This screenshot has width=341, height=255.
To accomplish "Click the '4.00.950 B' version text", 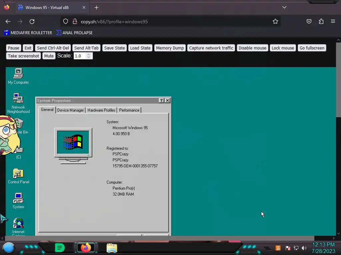I will [x=121, y=134].
